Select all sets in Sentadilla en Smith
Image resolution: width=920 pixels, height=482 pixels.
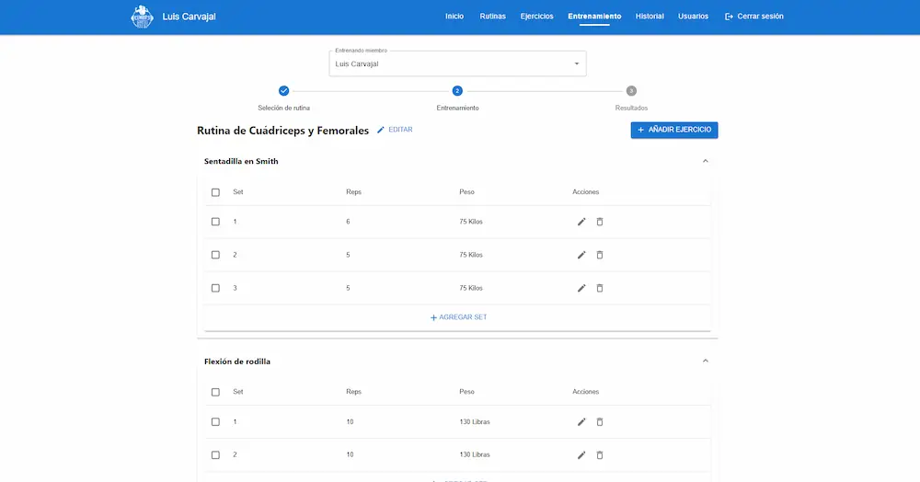pyautogui.click(x=215, y=192)
